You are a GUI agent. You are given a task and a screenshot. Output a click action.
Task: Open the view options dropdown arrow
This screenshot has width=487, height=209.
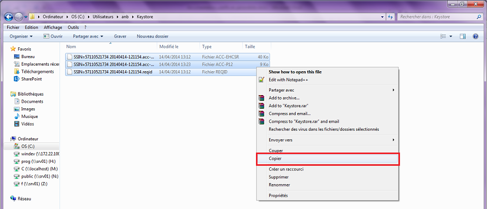[x=451, y=36]
